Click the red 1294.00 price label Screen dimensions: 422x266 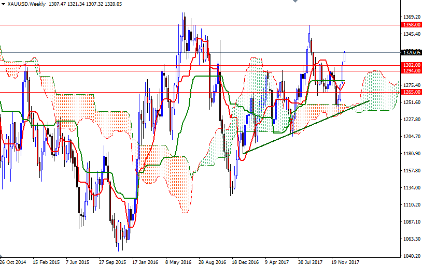click(410, 70)
